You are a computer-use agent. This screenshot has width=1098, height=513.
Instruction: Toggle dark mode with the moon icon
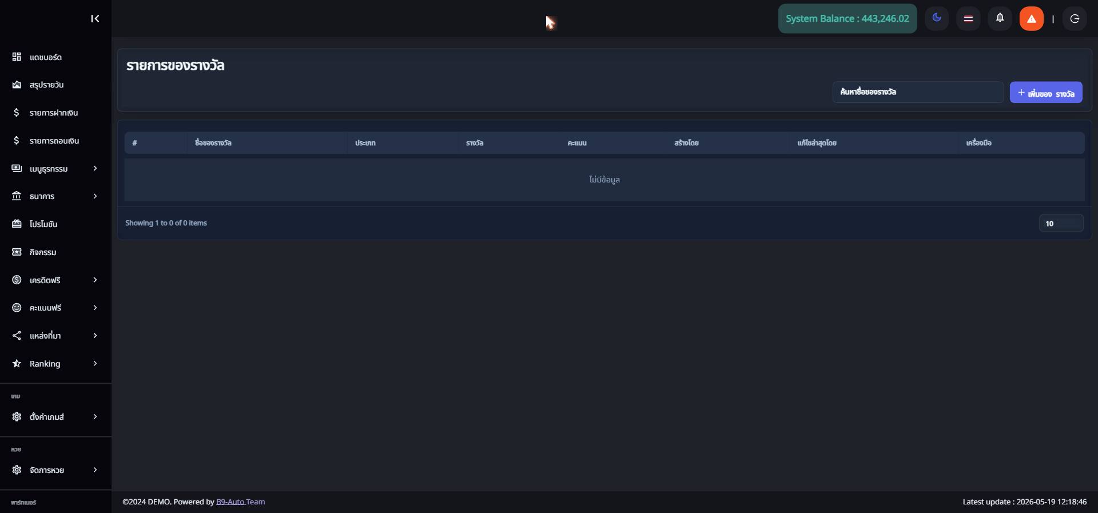(x=937, y=18)
